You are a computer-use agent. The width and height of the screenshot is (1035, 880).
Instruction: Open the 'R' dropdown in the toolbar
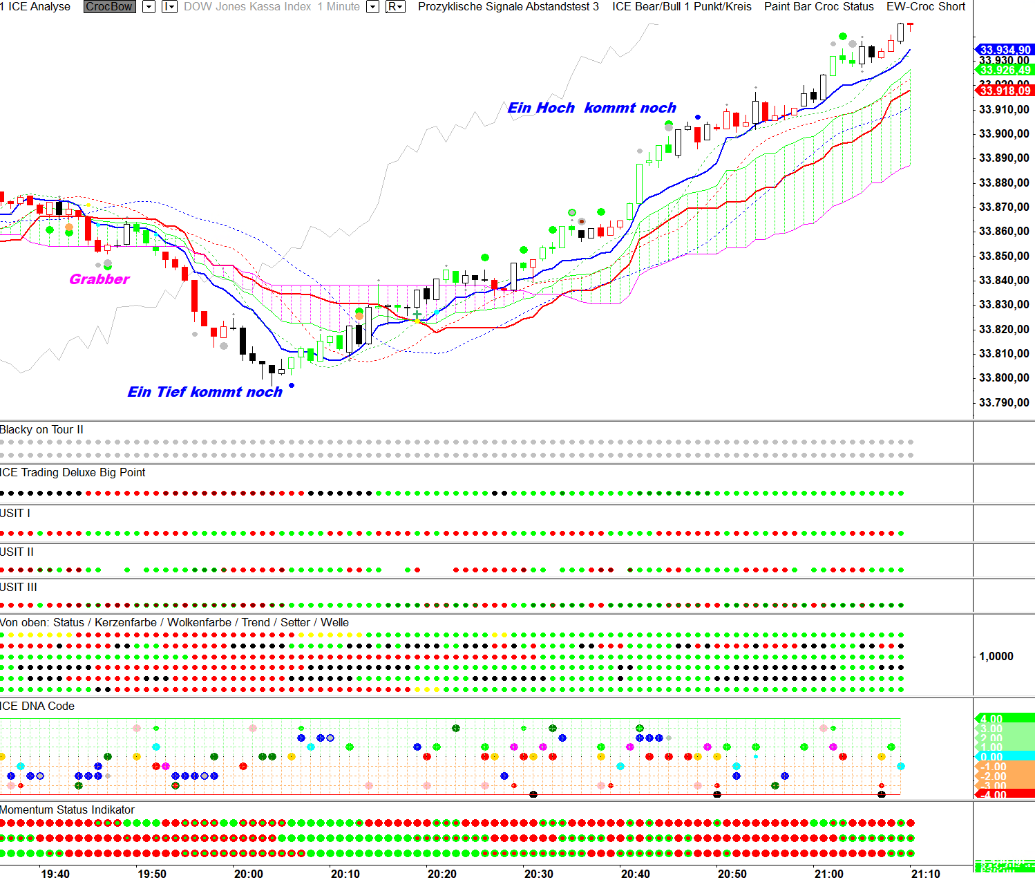pos(395,7)
